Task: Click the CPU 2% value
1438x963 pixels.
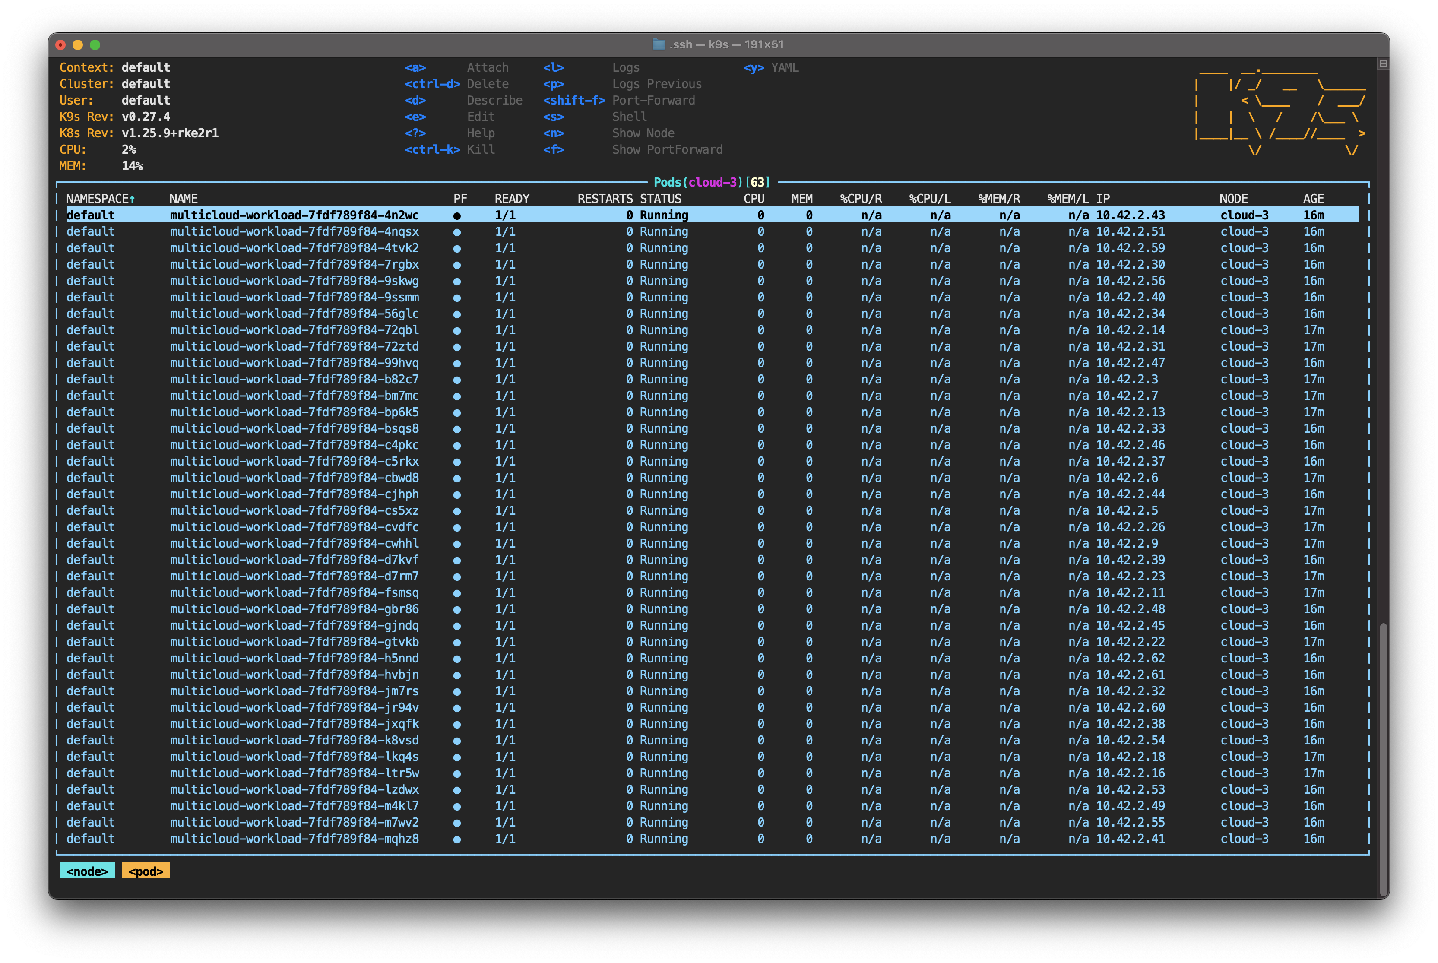Action: point(129,149)
